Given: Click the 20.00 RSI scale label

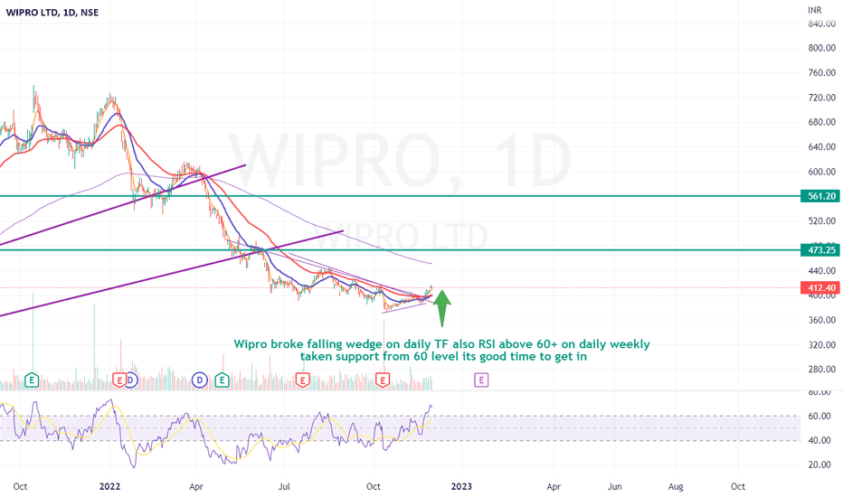Looking at the screenshot, I should coord(819,464).
